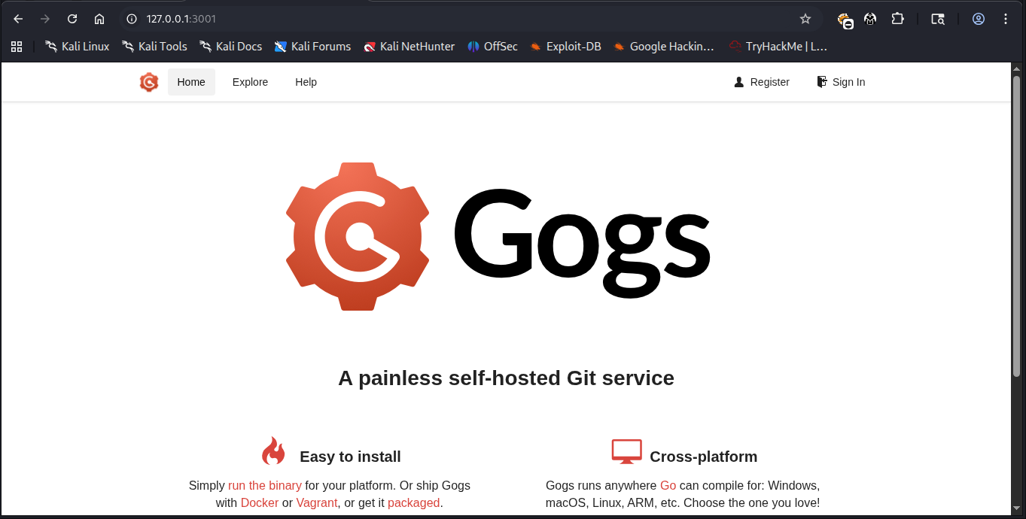This screenshot has width=1026, height=519.
Task: Open the Extensions puzzle piece menu
Action: (x=897, y=19)
